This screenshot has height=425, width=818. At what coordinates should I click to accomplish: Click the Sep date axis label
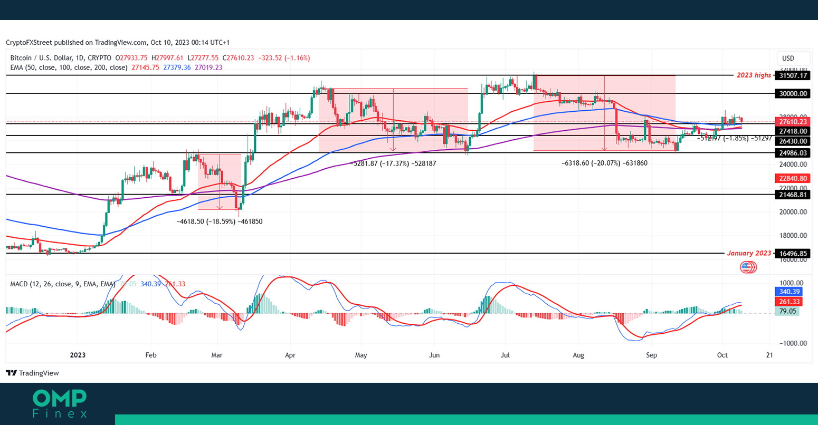(651, 355)
